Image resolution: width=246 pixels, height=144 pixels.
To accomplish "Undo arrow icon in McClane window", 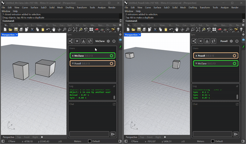I will 48,29.
